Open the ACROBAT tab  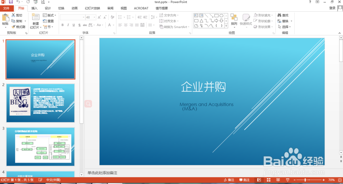[141, 8]
